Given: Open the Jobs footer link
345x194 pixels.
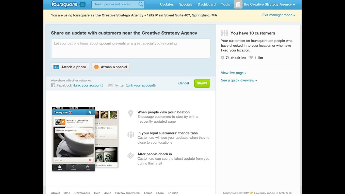Looking at the screenshot, I should tap(108, 193).
